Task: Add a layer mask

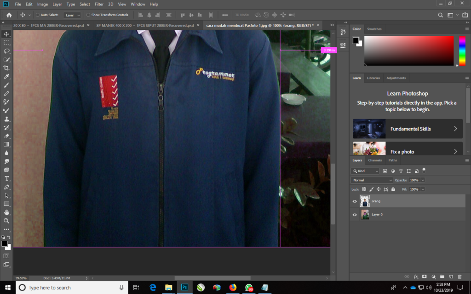Action: pyautogui.click(x=425, y=277)
